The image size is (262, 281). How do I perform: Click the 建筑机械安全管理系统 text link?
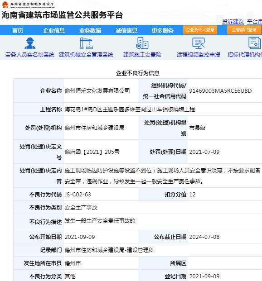tap(86, 55)
